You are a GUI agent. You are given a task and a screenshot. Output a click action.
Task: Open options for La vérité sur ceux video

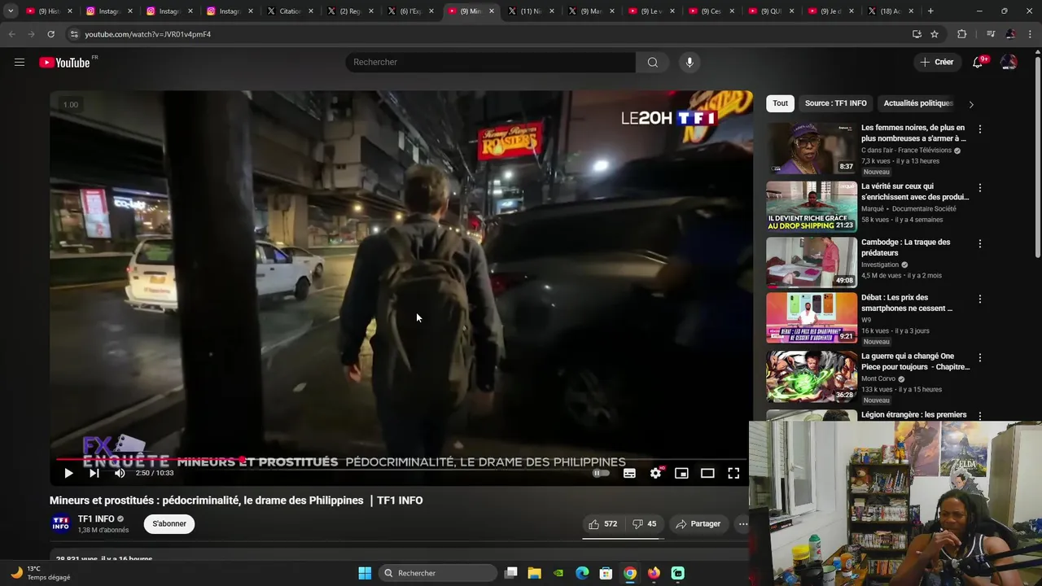(979, 188)
